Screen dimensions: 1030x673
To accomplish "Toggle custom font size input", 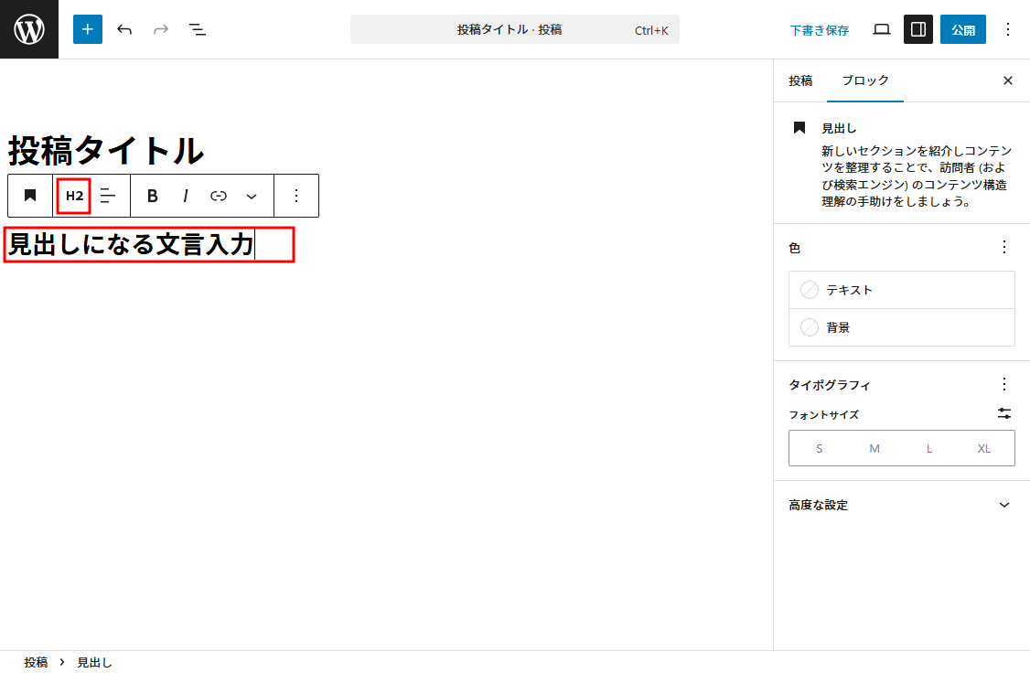I will pos(1003,413).
